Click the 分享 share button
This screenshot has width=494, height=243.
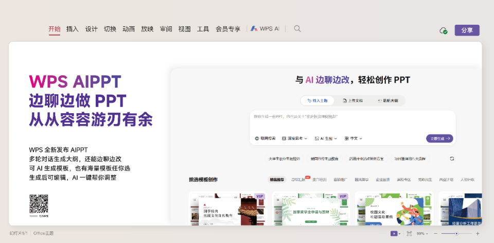[x=467, y=30]
